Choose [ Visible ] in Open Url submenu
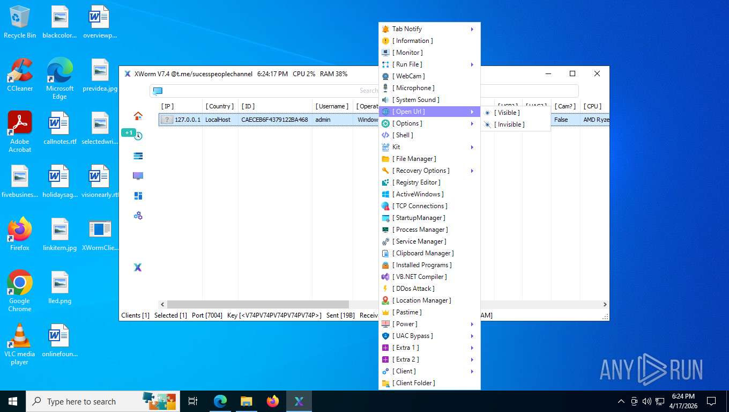This screenshot has height=412, width=729. point(516,113)
